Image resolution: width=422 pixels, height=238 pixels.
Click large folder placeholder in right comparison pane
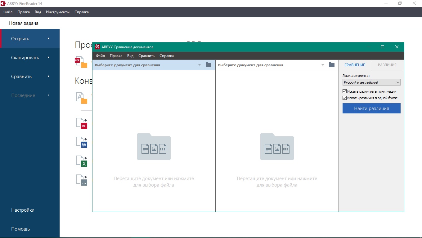click(277, 147)
